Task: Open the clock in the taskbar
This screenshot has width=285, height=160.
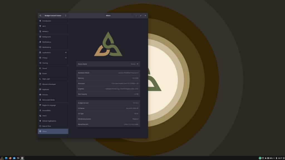Action: point(280,158)
